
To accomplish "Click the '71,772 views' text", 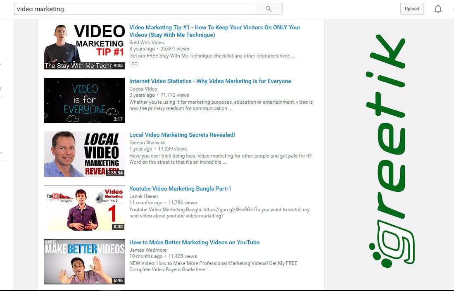I will [x=175, y=95].
